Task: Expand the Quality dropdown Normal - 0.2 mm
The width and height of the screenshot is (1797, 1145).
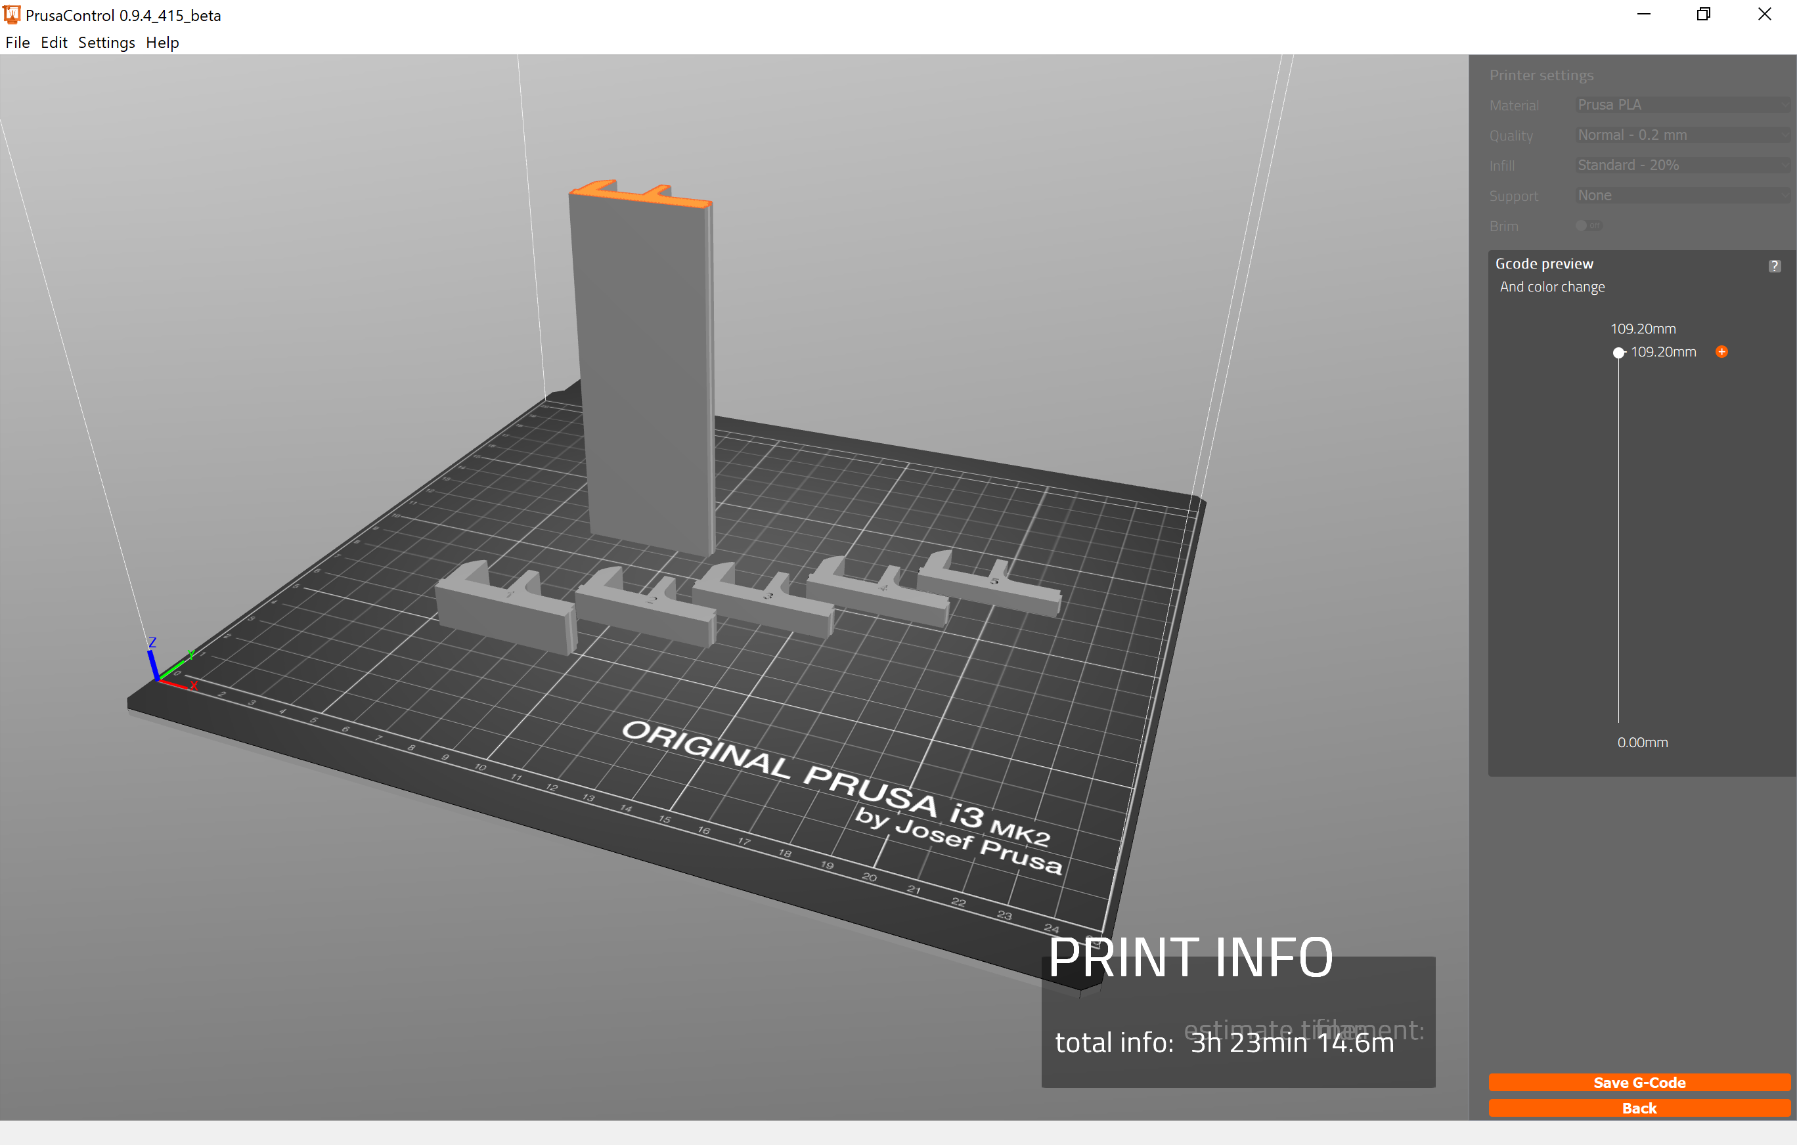Action: coord(1681,135)
